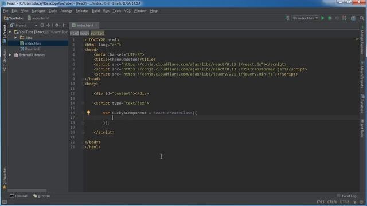The width and height of the screenshot is (367, 206).
Task: Click the Collapse All icon in Project panel
Action: [x=48, y=25]
